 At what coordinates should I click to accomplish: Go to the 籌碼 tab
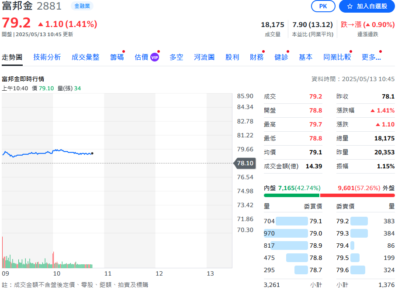click(x=117, y=57)
